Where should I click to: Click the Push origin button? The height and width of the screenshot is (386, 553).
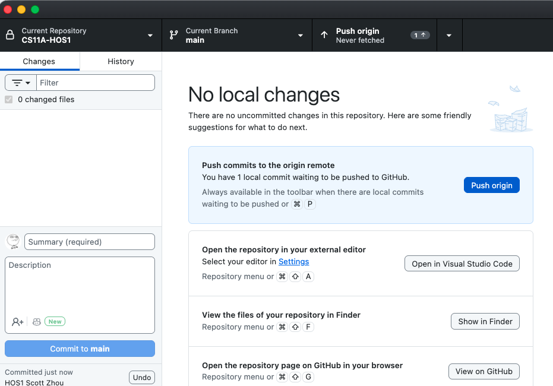click(x=491, y=185)
